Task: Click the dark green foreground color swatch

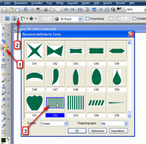Action: tap(3, 140)
